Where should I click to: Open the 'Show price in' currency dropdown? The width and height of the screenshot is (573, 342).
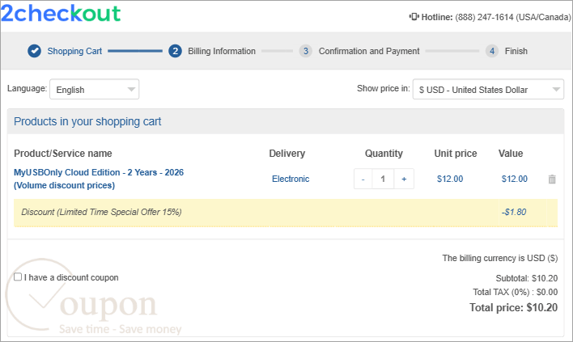tap(488, 90)
